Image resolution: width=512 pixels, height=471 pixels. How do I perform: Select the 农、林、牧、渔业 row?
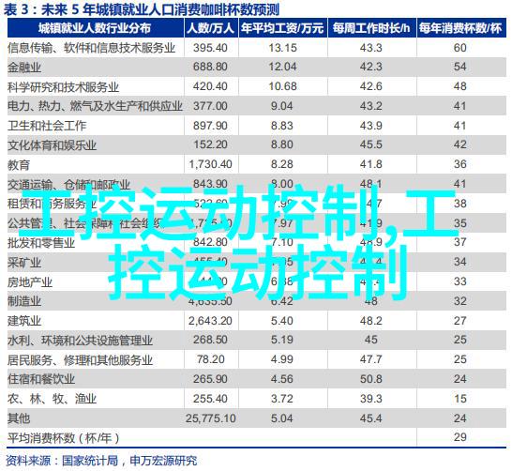[257, 399]
